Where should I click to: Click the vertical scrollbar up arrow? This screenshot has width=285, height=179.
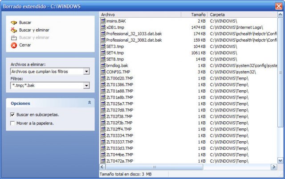coord(280,15)
